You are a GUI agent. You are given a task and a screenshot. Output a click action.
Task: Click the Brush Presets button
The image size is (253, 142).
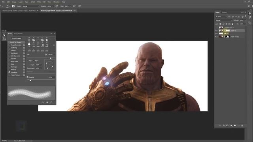17,38
